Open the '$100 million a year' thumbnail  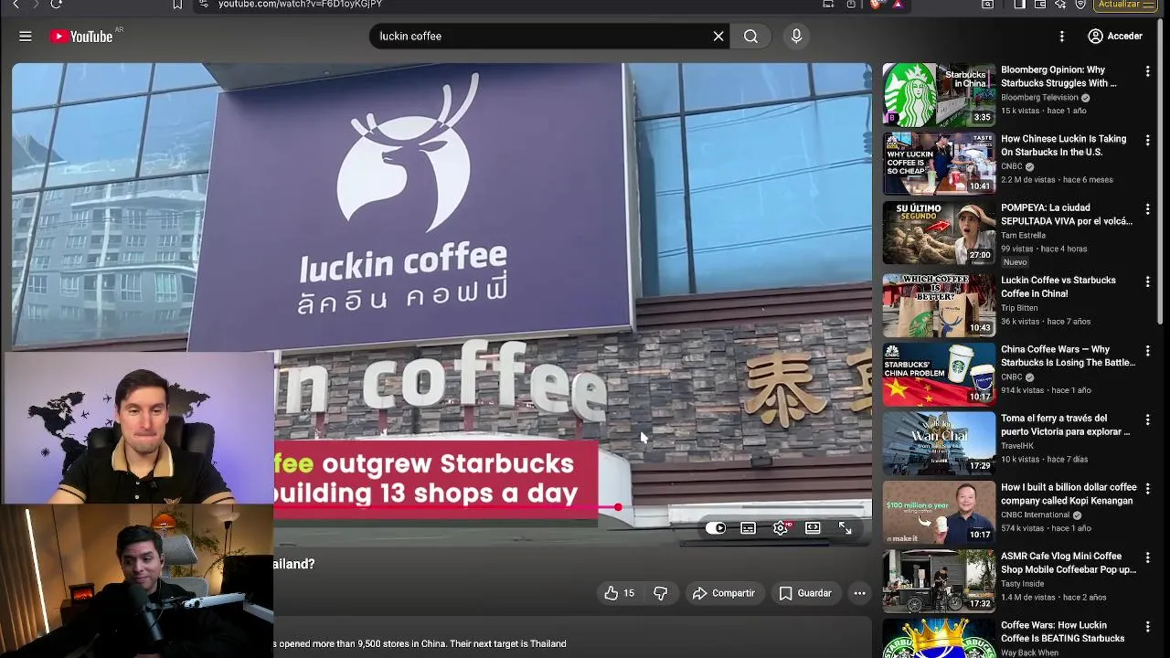(x=939, y=512)
